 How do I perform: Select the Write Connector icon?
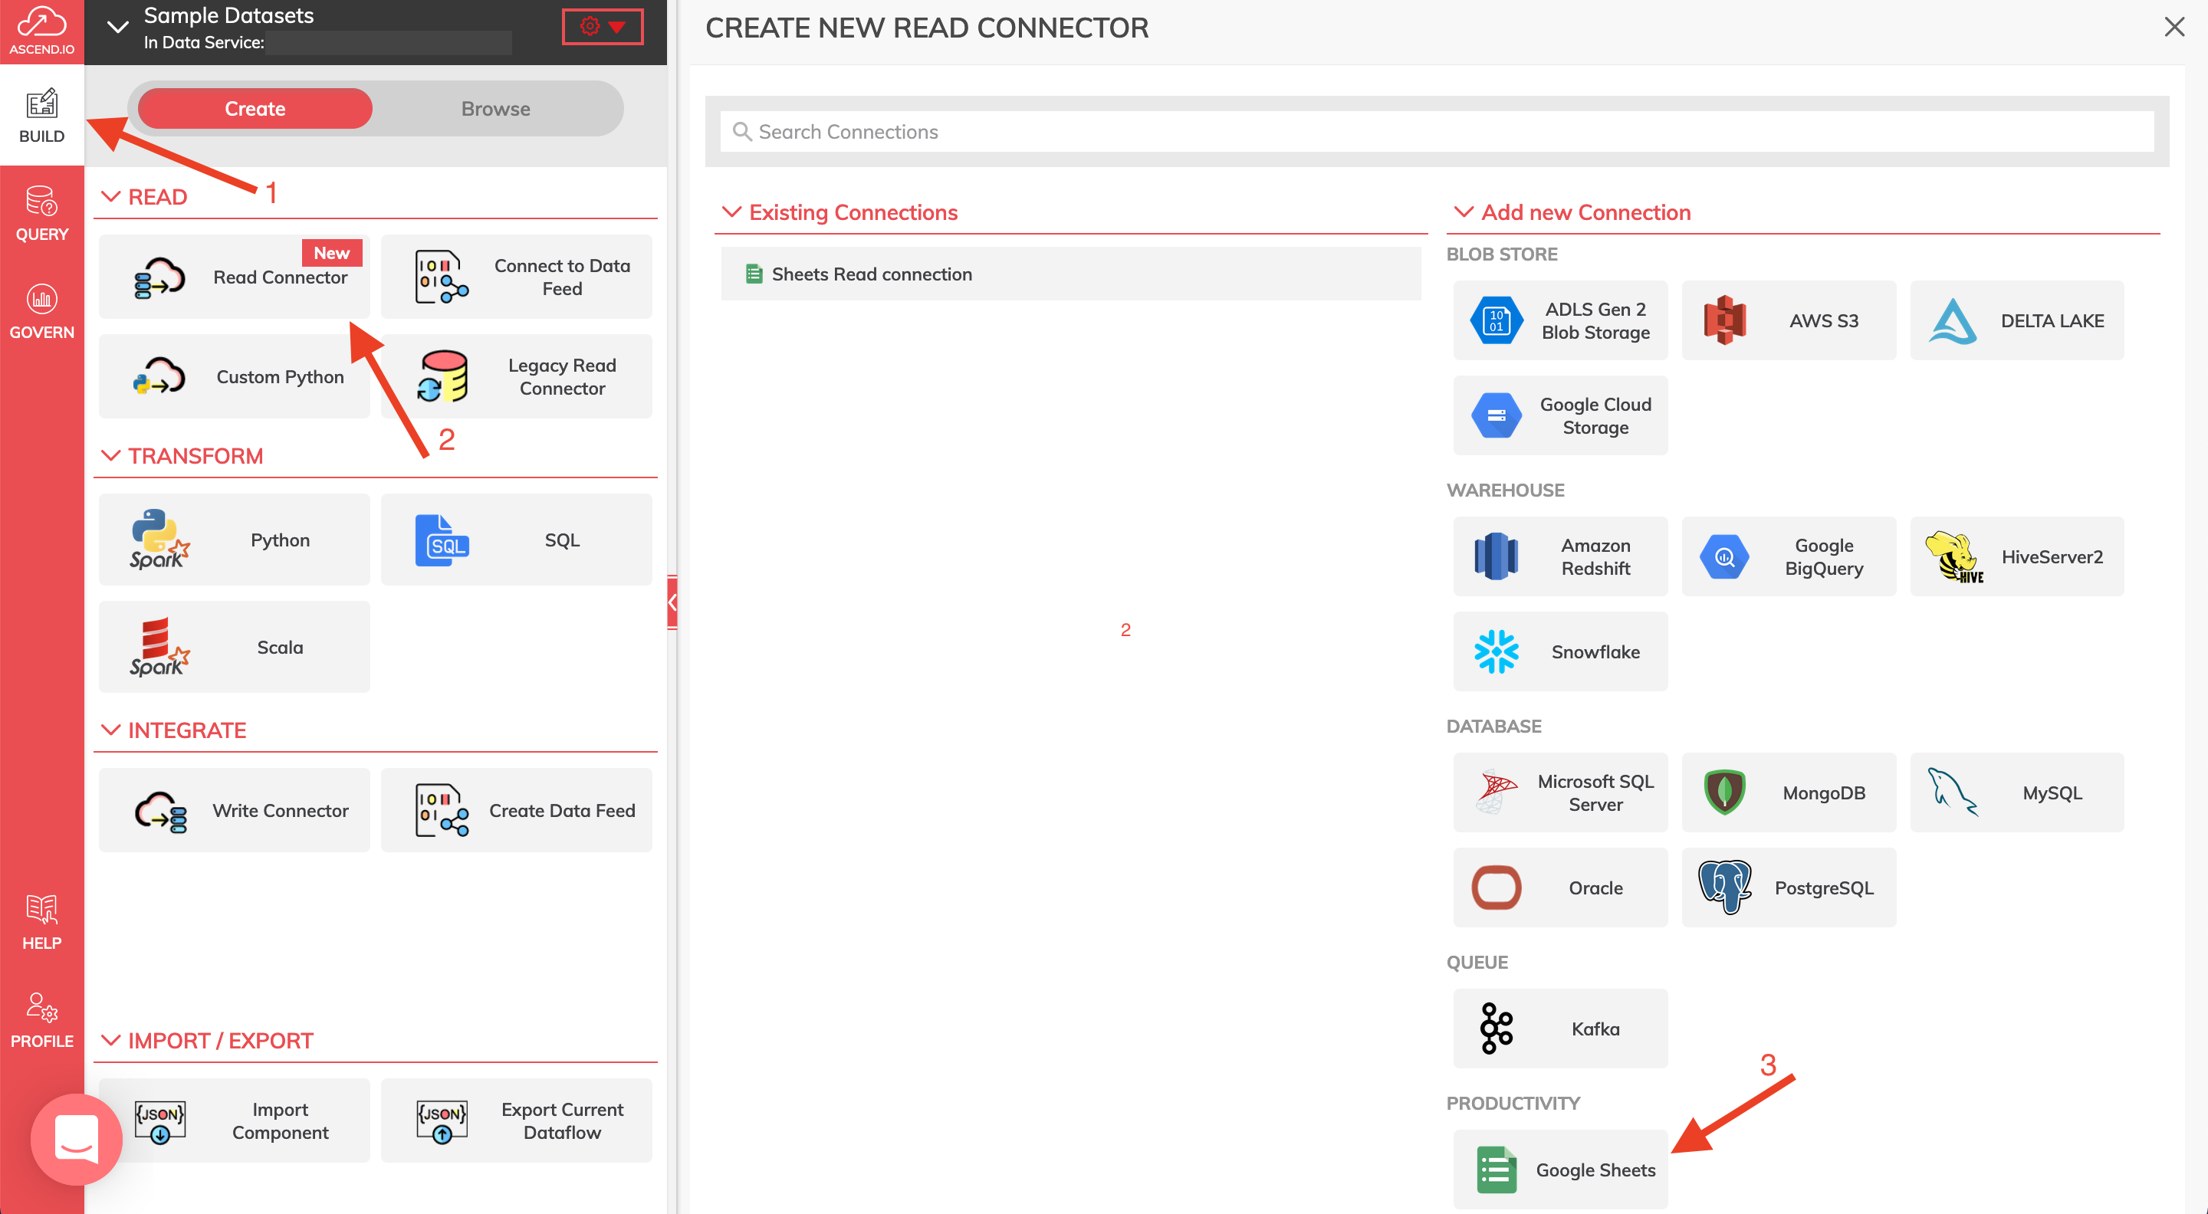pos(160,809)
